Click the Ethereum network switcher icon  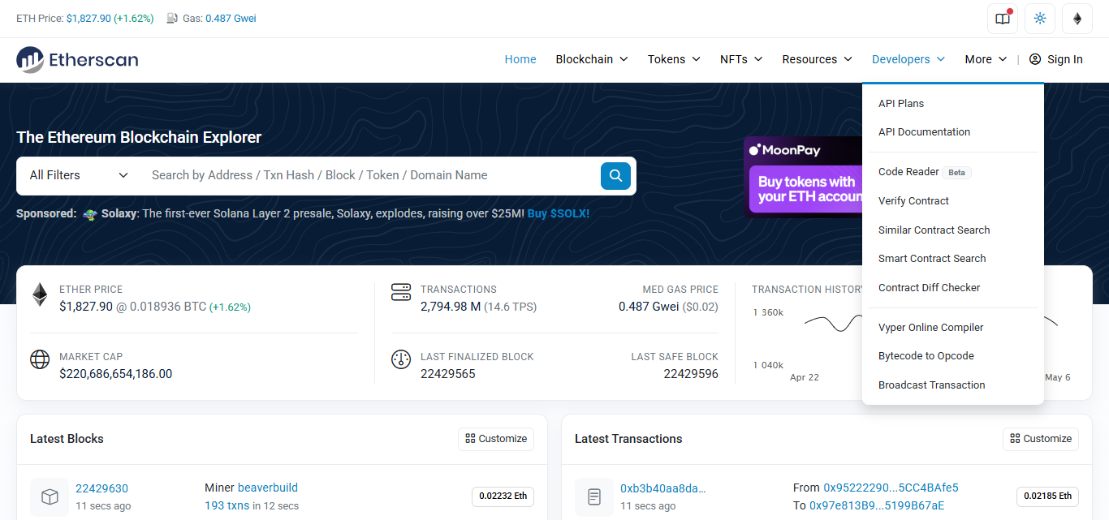point(1077,18)
